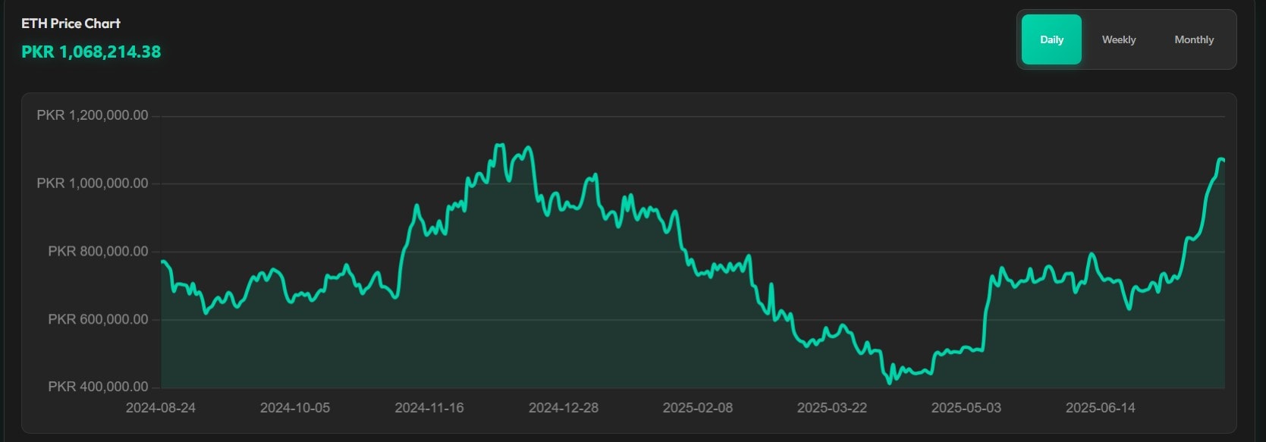
Task: Click the 2024-11-16 date label
Action: tap(429, 408)
